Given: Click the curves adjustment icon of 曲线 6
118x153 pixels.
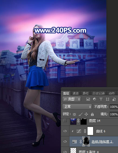Looking at the screenshot, I should pos(79,131).
